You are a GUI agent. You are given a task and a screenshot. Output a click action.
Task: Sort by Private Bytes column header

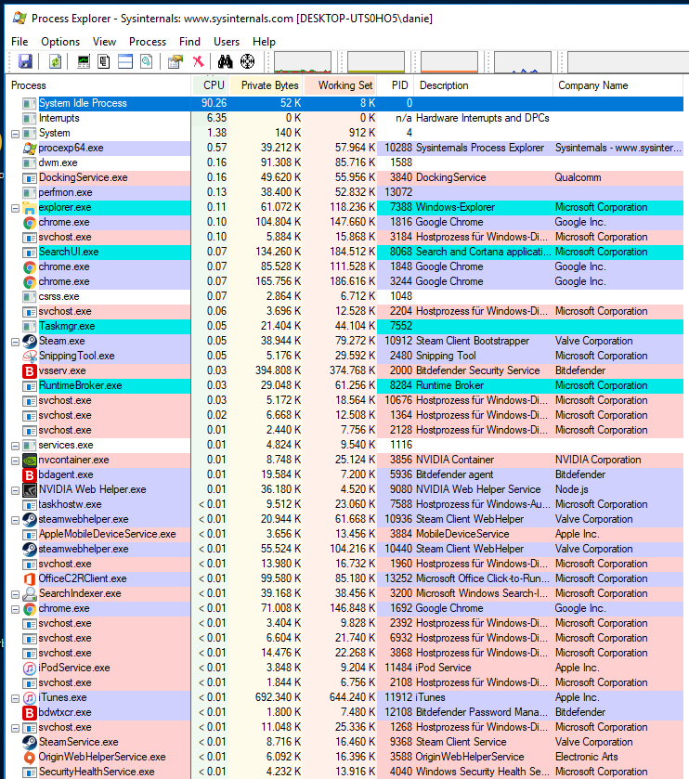(266, 85)
